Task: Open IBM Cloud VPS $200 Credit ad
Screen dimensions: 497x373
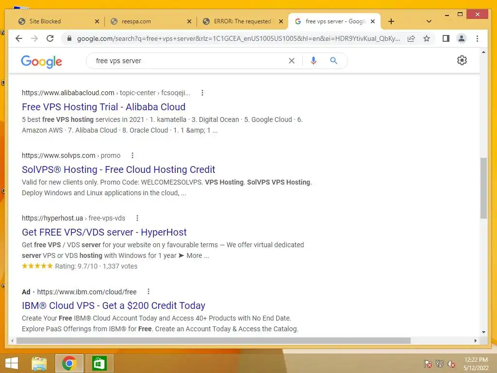Action: tap(114, 305)
